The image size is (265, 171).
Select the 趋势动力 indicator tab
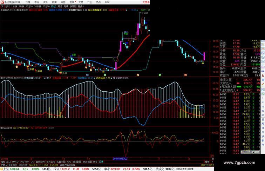[x=40, y=162]
